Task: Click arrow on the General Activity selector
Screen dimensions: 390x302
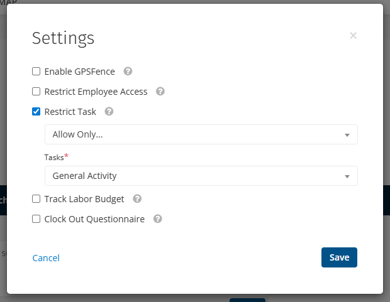Action: point(347,176)
